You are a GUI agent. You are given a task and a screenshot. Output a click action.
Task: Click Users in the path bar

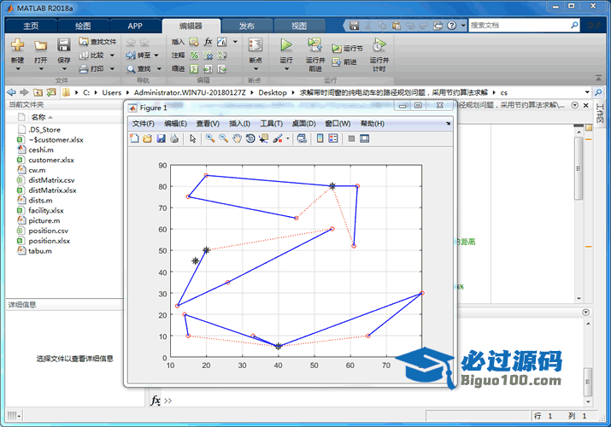[x=112, y=92]
